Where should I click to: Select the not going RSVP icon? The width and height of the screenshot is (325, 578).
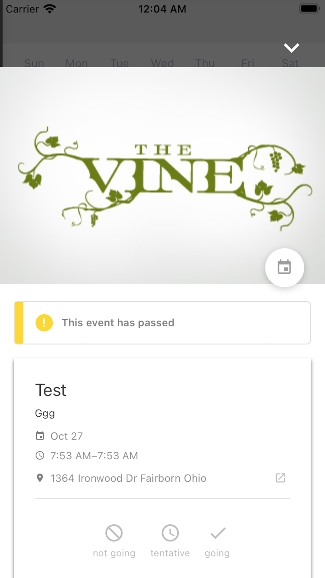point(114,533)
